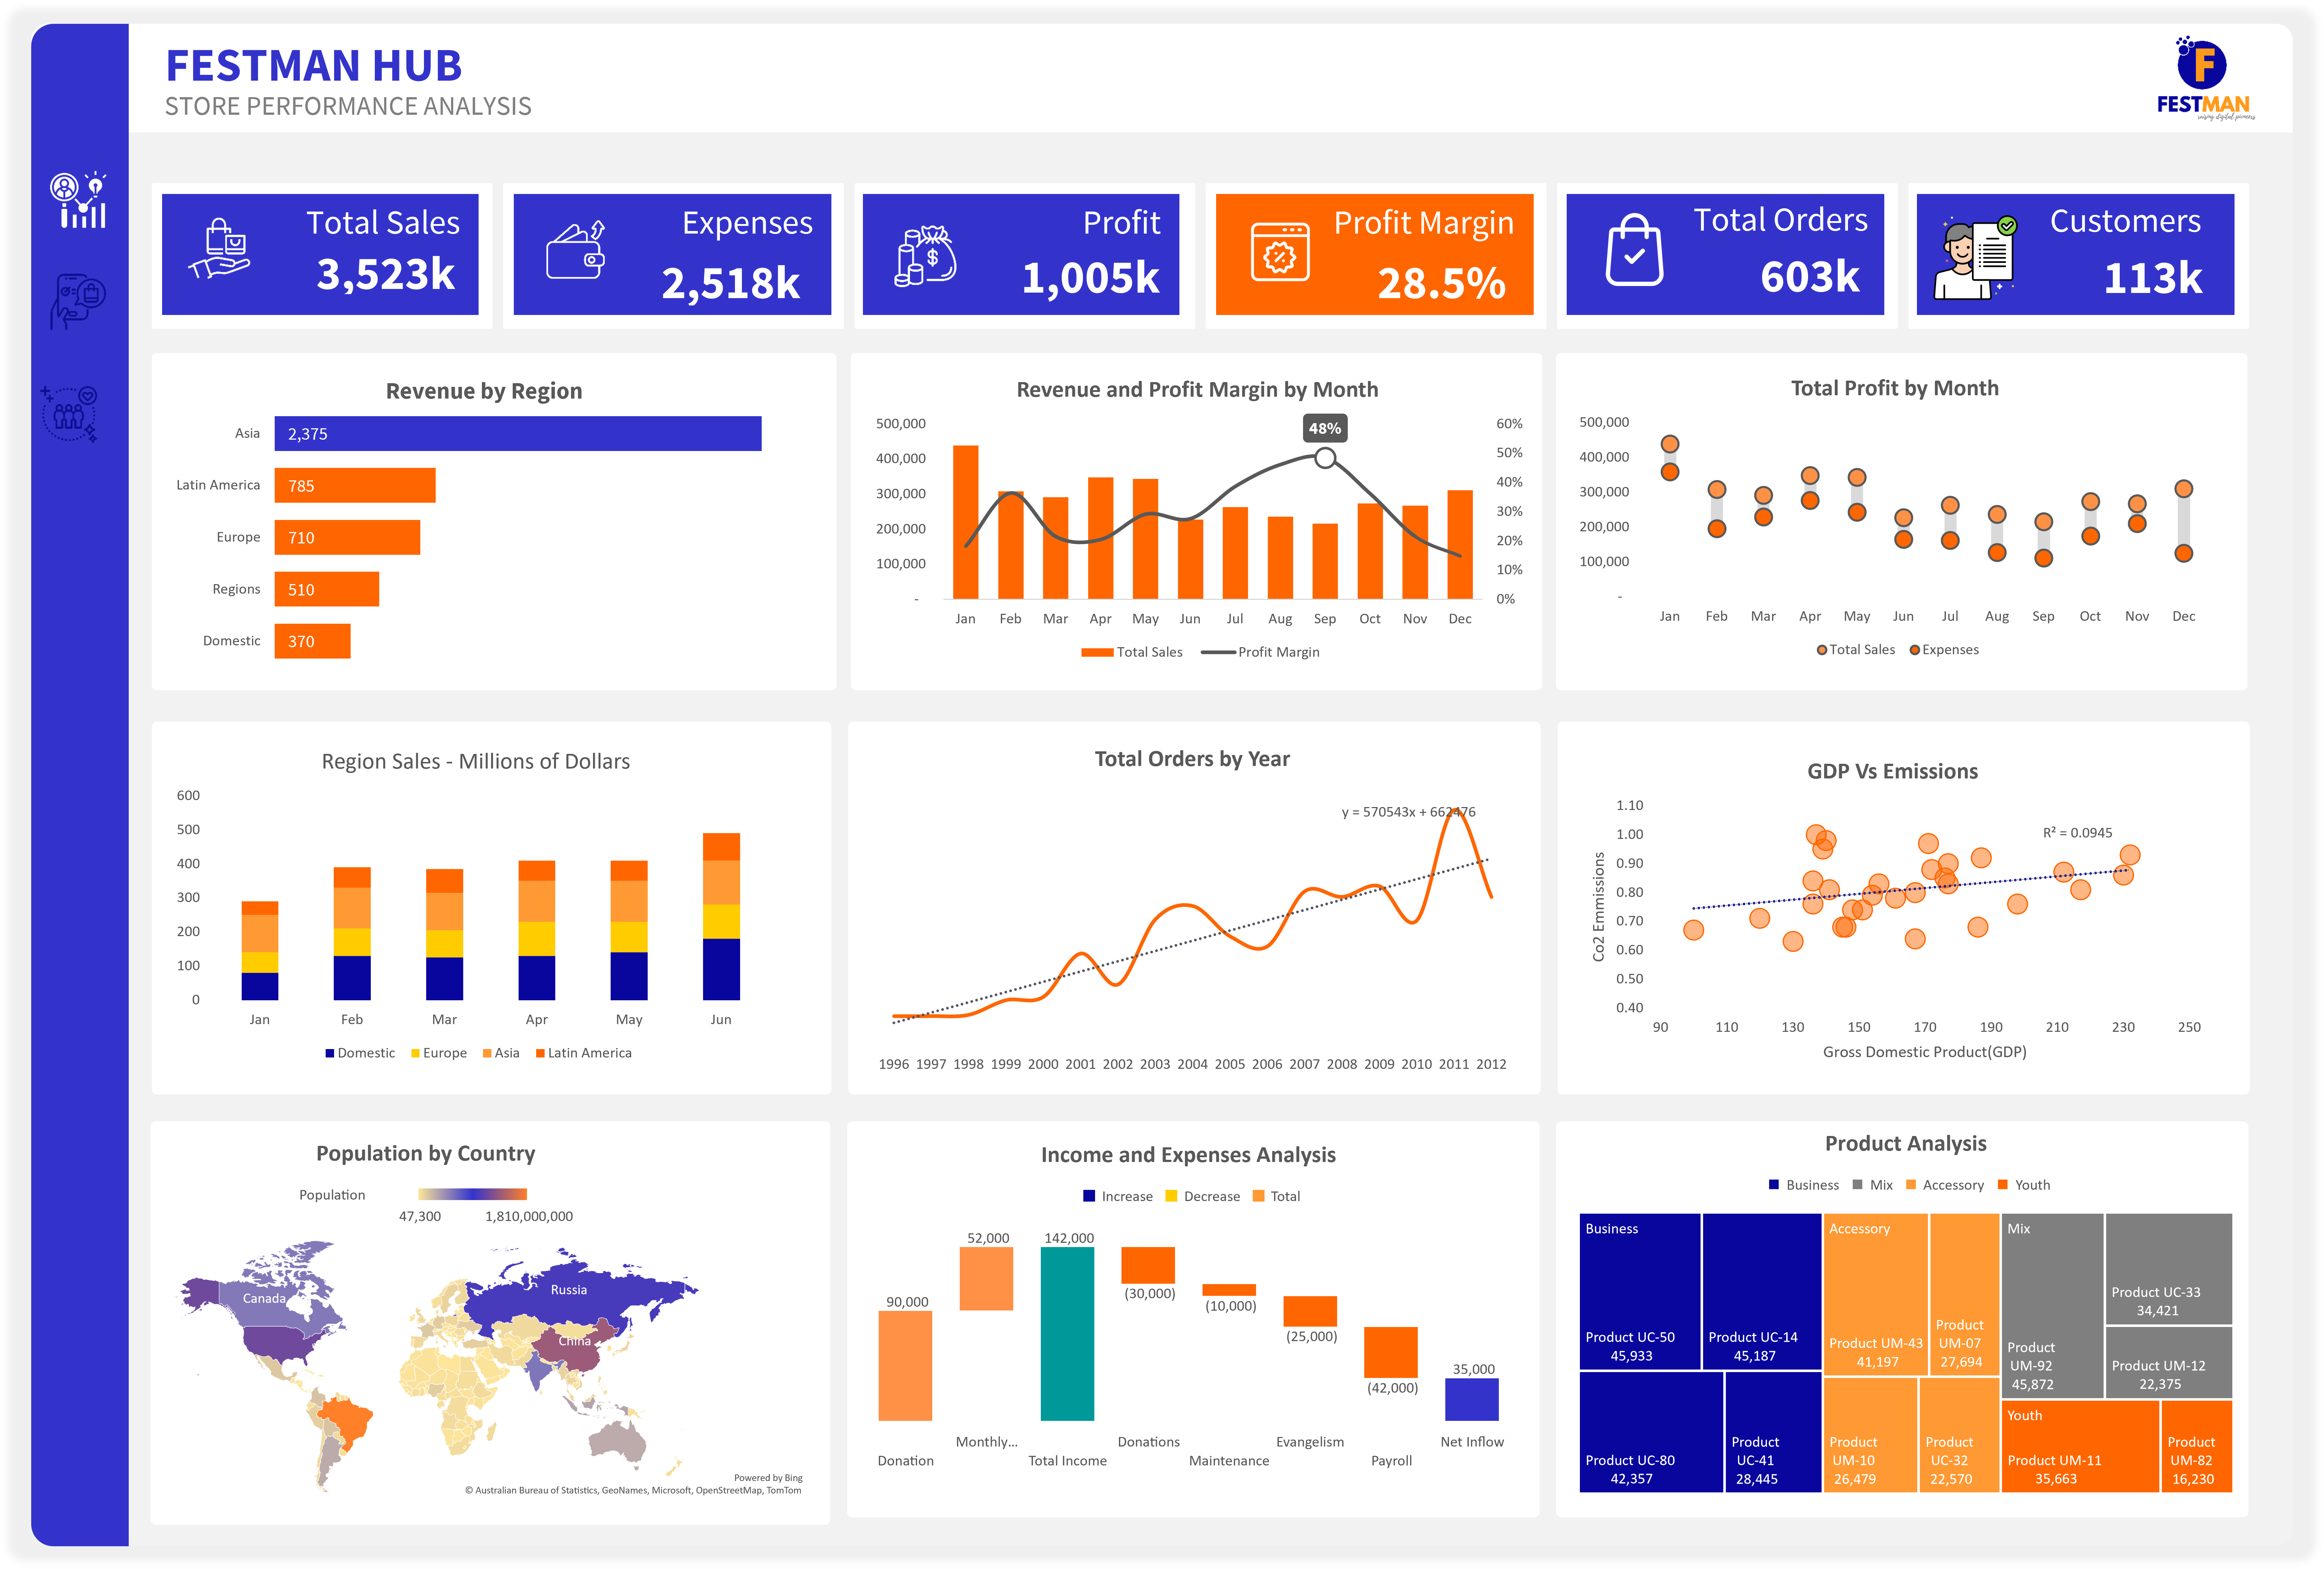This screenshot has height=1569, width=2324.
Task: Click the Product UC-33 treemap tile
Action: (x=2169, y=1269)
